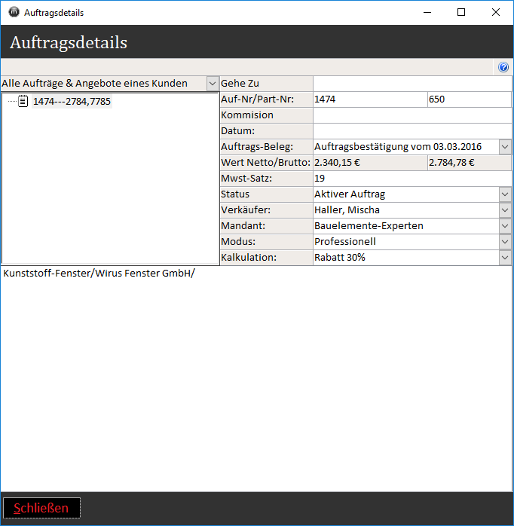Click the Part-Nr field showing 650

click(x=468, y=99)
